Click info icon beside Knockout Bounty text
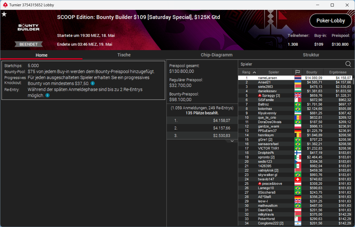The image size is (355, 227). [x=93, y=83]
